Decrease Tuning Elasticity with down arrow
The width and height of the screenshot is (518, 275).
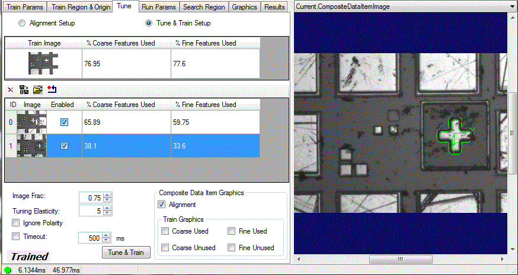[x=107, y=213]
